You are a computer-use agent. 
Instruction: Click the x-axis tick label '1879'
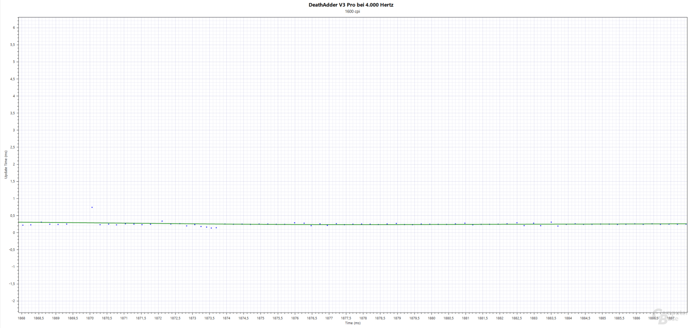[x=397, y=318]
